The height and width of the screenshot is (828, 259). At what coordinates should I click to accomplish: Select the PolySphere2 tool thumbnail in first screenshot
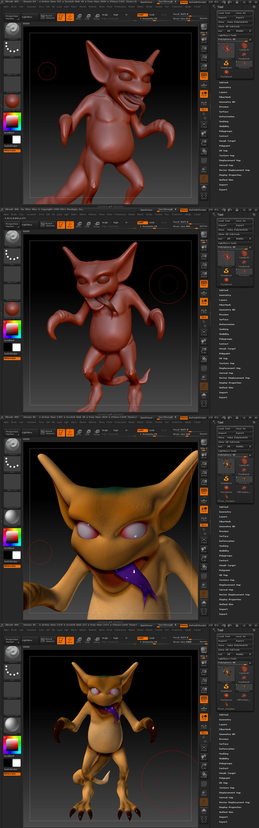226,74
